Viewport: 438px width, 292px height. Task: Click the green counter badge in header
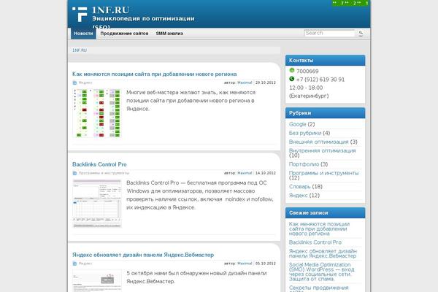click(x=351, y=3)
